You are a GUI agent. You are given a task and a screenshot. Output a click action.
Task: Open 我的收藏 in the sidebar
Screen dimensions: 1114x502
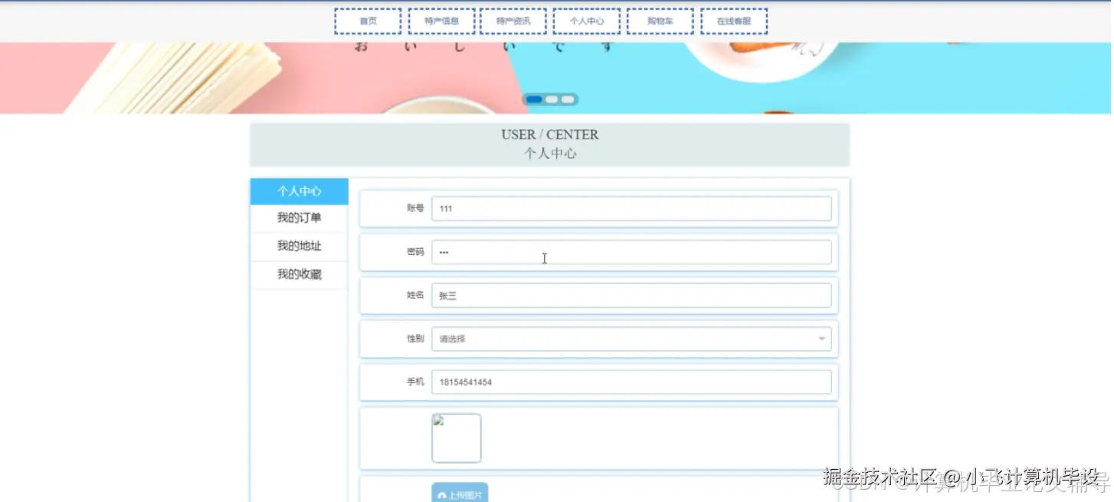(x=300, y=275)
